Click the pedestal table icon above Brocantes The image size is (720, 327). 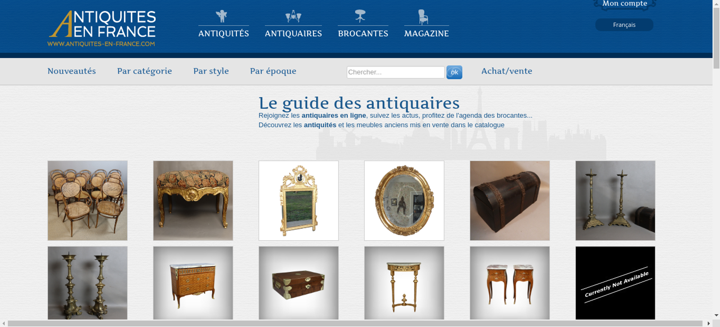pos(360,16)
